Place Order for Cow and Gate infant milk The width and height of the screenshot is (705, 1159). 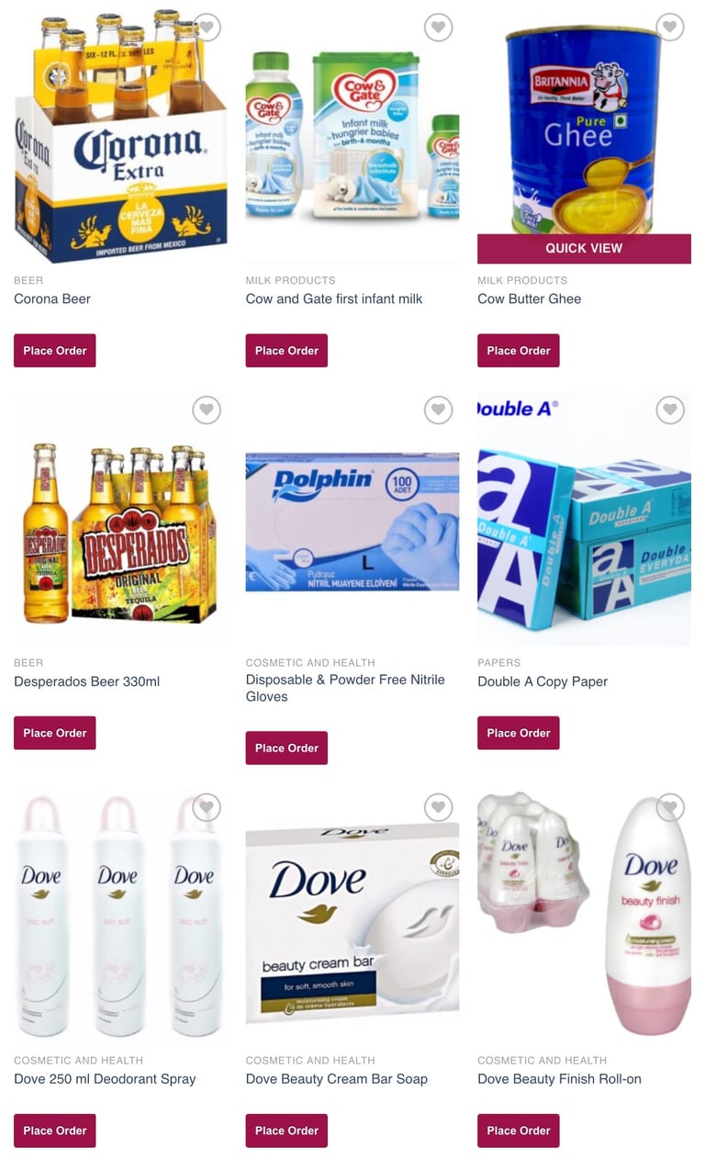[x=286, y=351]
